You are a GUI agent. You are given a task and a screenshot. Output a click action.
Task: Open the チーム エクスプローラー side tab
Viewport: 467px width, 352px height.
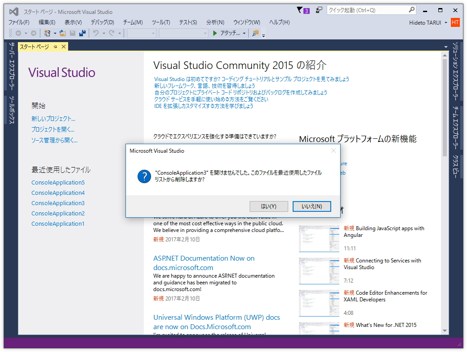pyautogui.click(x=455, y=128)
